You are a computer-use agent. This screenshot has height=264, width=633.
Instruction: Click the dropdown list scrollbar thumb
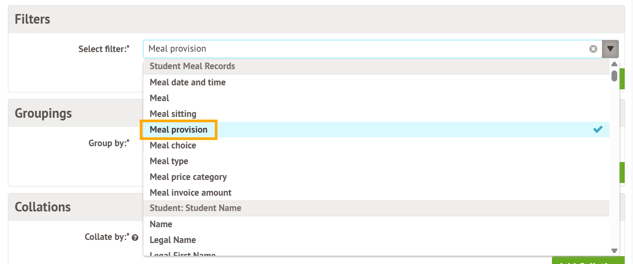pos(614,76)
